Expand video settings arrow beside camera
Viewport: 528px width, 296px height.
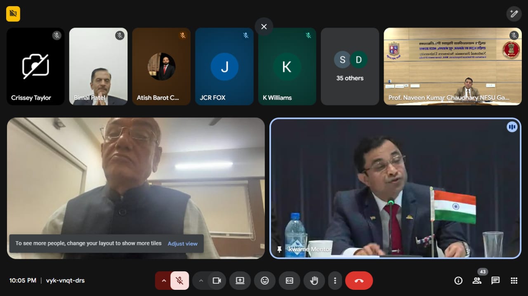pyautogui.click(x=201, y=281)
